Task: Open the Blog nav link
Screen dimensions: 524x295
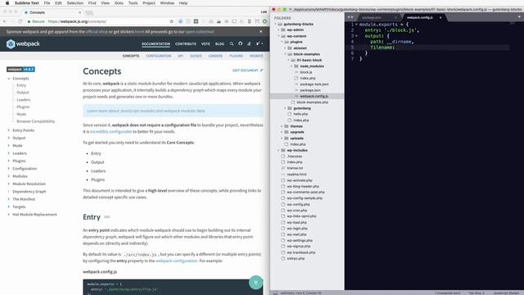Action: pos(219,43)
